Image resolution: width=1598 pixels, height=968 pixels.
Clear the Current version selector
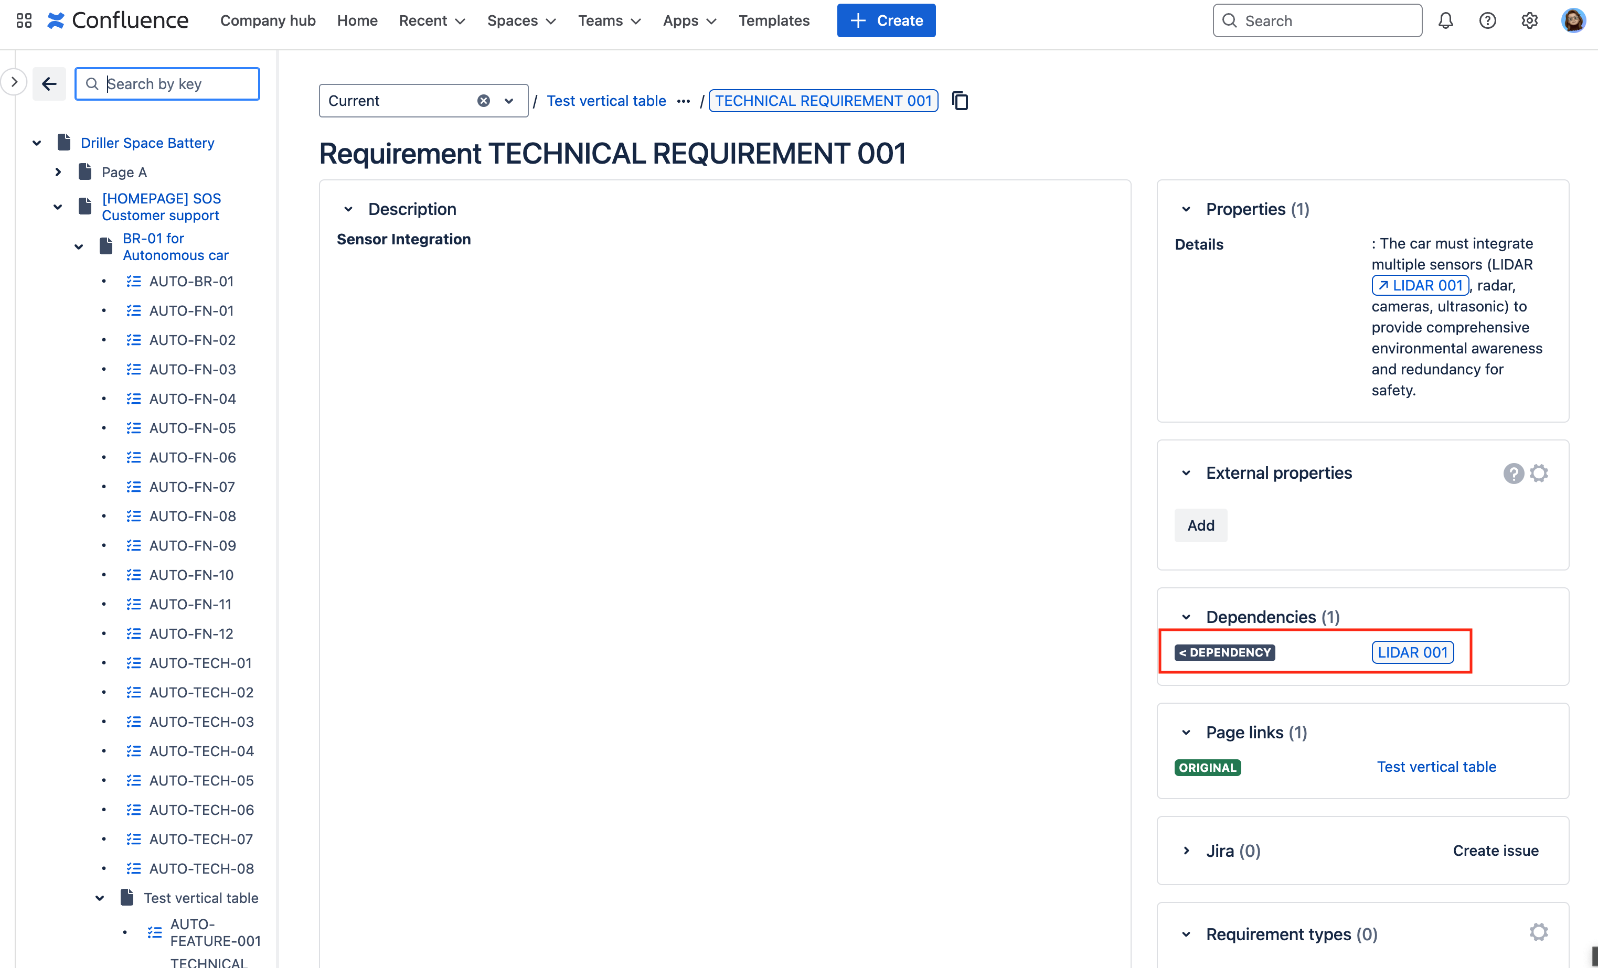tap(483, 101)
